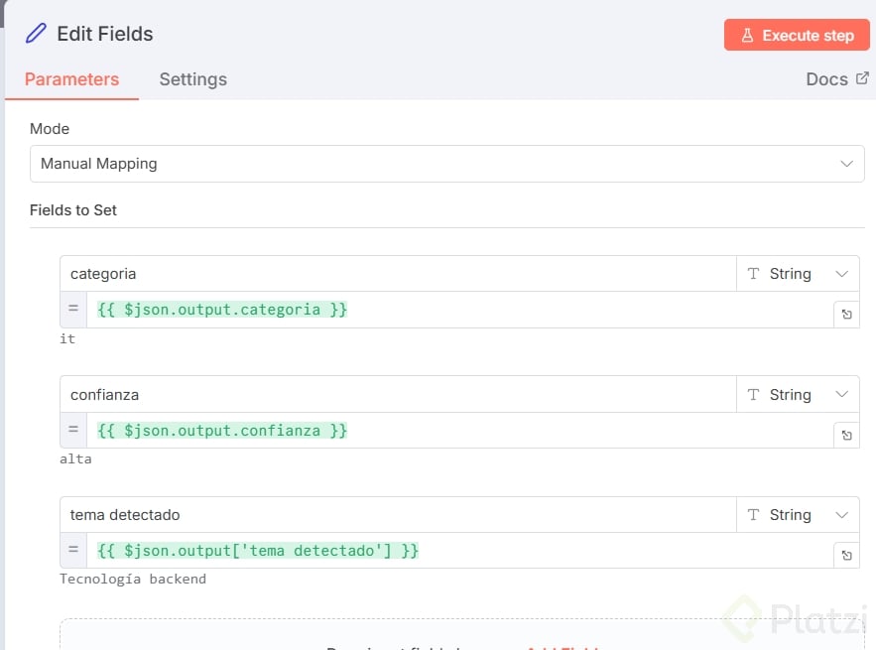
Task: Open expression editor icon for categoria value
Action: (x=846, y=315)
